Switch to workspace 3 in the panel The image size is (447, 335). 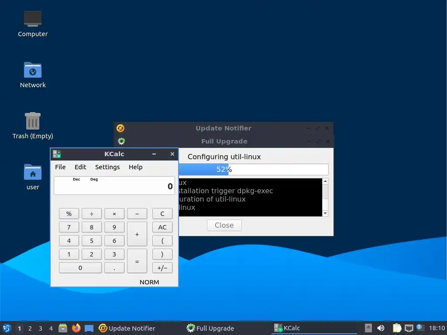(41, 328)
